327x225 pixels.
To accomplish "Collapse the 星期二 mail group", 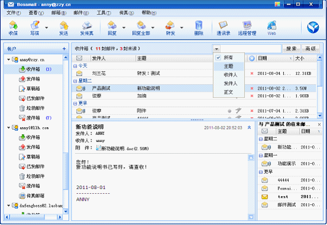I will [x=75, y=81].
